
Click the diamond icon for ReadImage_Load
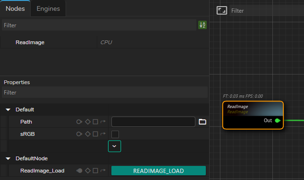pos(88,171)
